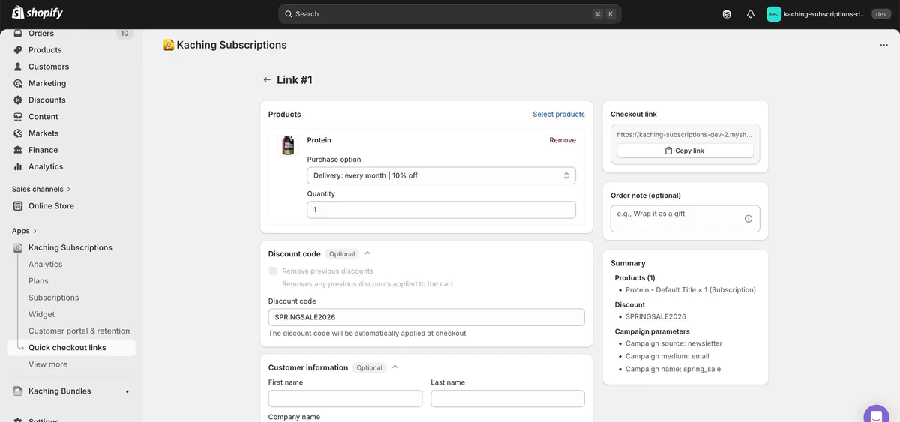Open Plans under Kaching Subscriptions
Image resolution: width=900 pixels, height=422 pixels.
38,281
